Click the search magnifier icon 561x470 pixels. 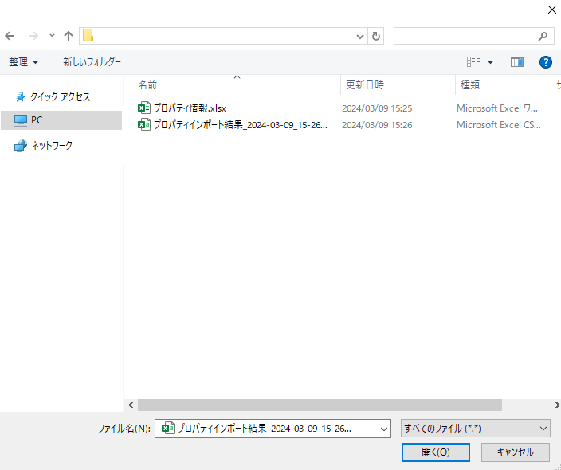(543, 36)
